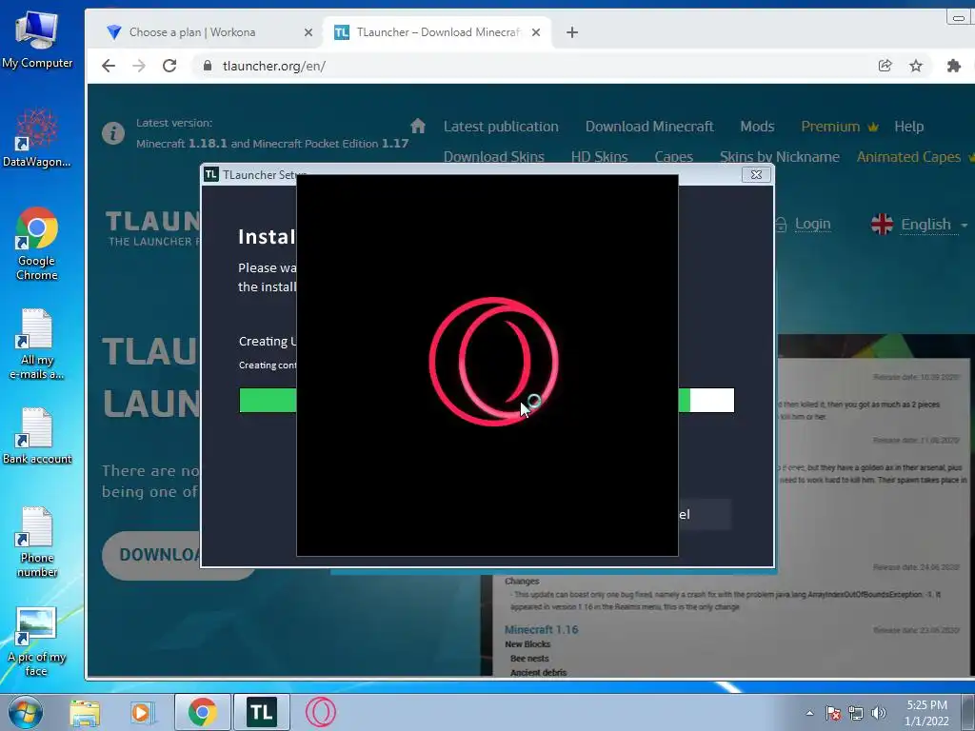Click the green installation progress bar
This screenshot has height=731, width=975.
coord(487,401)
